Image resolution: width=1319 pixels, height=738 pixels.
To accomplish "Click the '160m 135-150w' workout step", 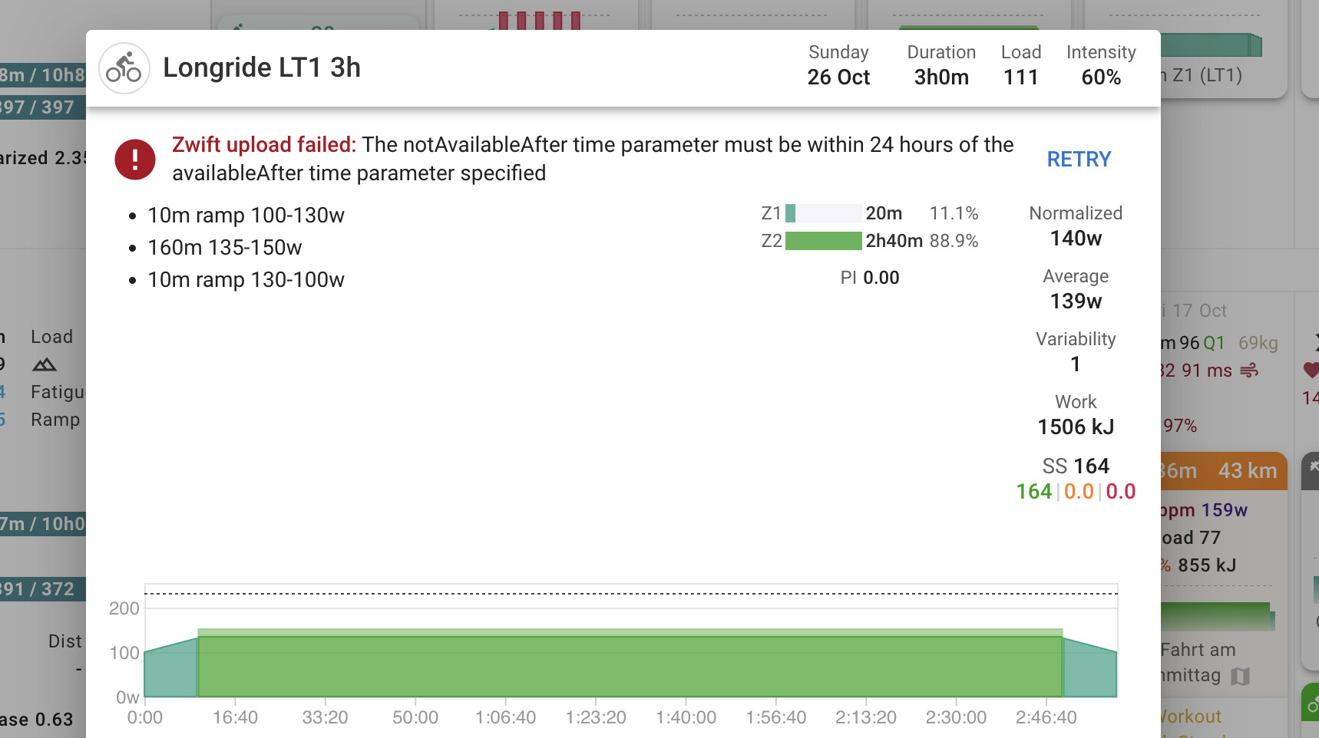I will (225, 248).
